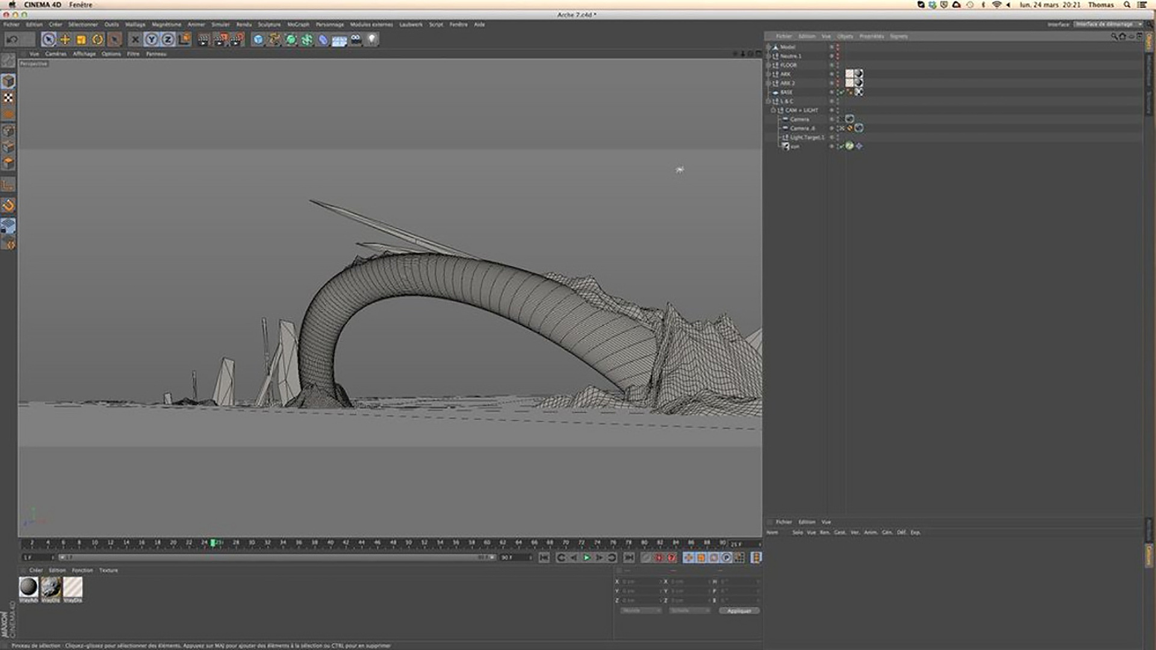Click the Render to Picture Viewer clapperboard
This screenshot has height=650, width=1156.
coord(220,40)
